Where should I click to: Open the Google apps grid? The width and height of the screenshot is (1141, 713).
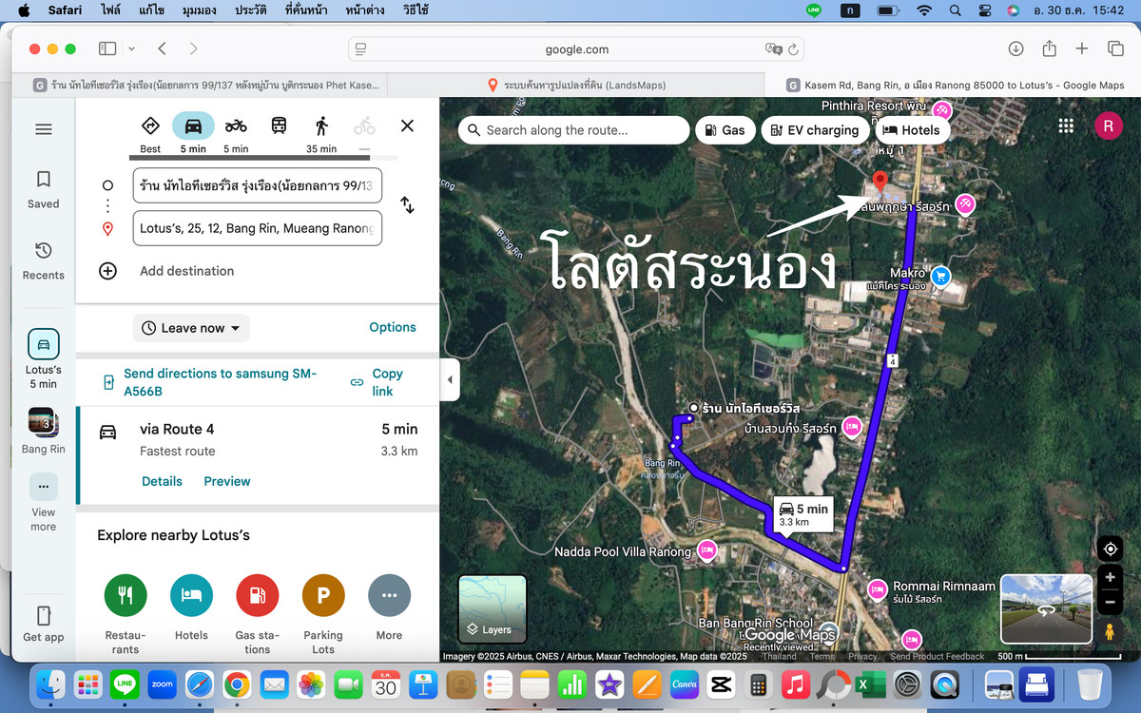click(1066, 126)
